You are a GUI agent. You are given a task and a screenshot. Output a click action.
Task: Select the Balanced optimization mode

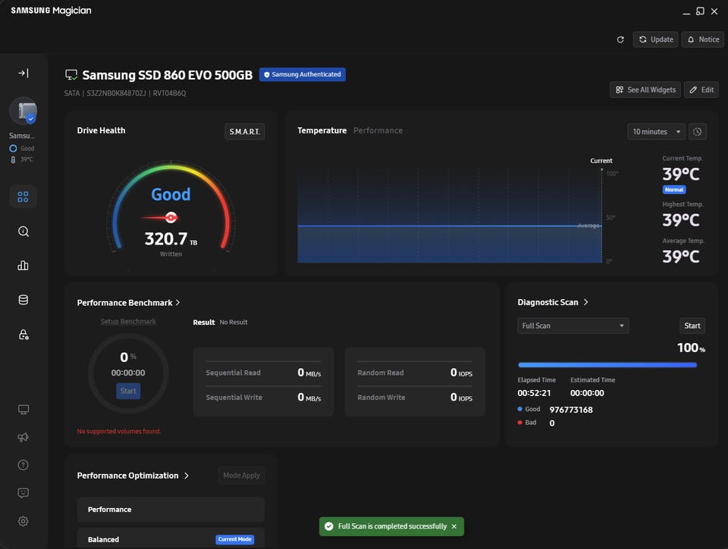point(171,539)
